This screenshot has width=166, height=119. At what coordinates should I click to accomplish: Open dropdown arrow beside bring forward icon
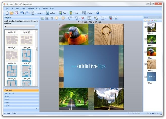click(x=60, y=18)
